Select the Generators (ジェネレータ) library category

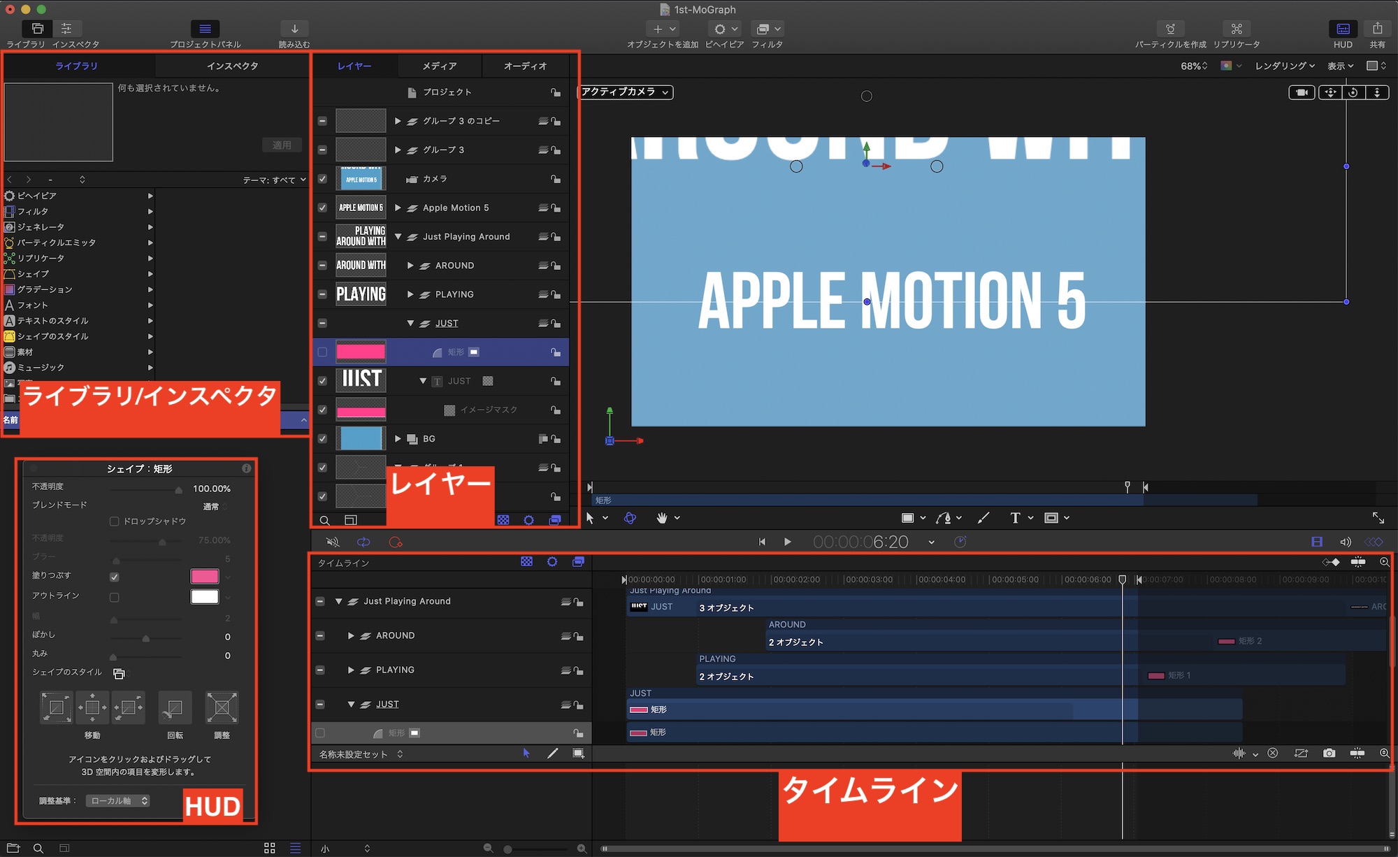pyautogui.click(x=41, y=227)
